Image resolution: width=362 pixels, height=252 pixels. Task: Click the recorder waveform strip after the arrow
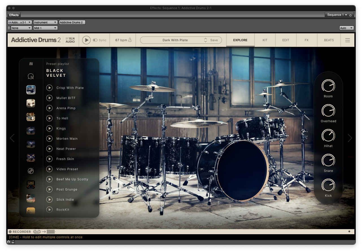coord(51,232)
